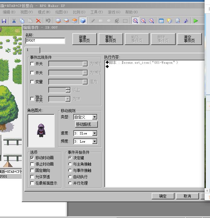Check the 固定朝向 option
210x218 pixels.
click(32, 170)
